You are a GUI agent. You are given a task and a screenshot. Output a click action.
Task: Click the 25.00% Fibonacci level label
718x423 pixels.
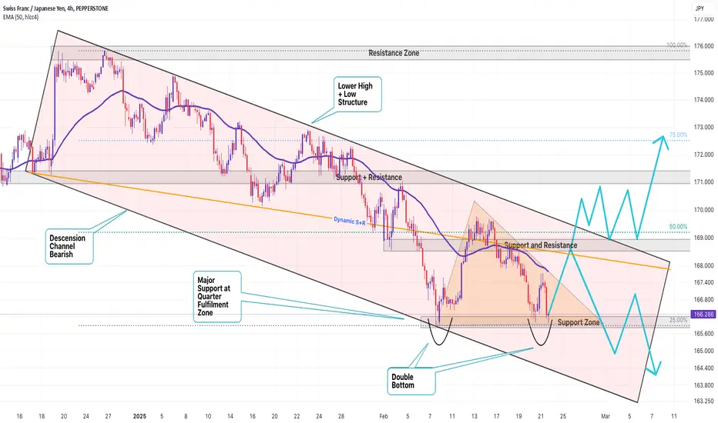click(678, 320)
